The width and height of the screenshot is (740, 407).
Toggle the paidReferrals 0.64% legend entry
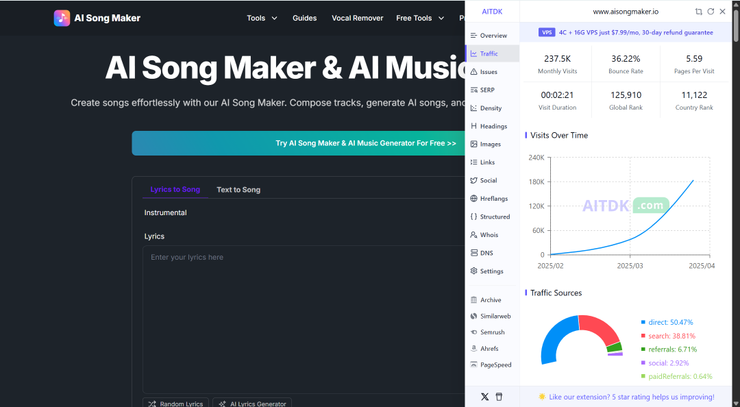click(677, 376)
